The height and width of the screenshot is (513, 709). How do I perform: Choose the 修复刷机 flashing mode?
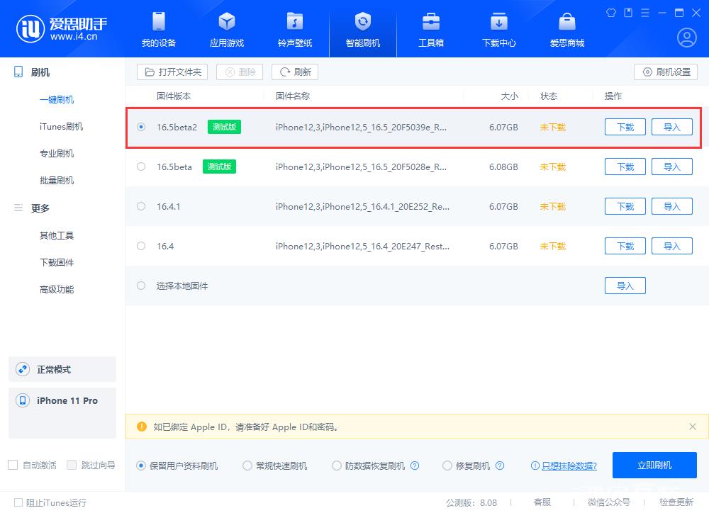point(447,466)
